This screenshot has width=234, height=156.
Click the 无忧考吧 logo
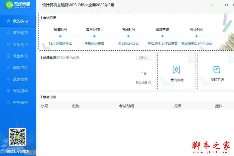click(18, 5)
